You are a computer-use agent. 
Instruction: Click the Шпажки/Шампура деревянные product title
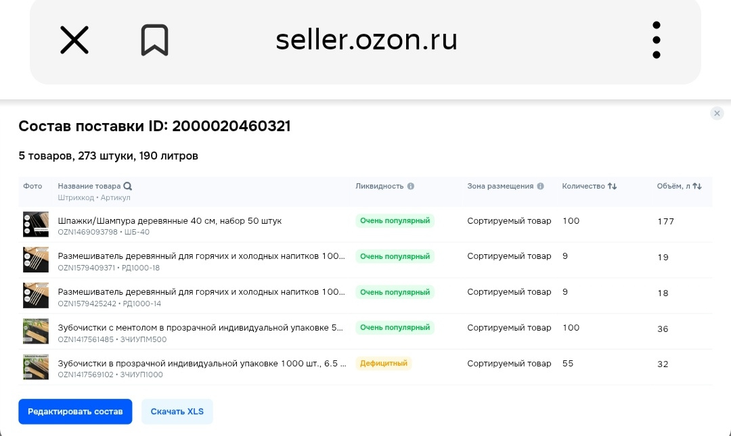[170, 221]
